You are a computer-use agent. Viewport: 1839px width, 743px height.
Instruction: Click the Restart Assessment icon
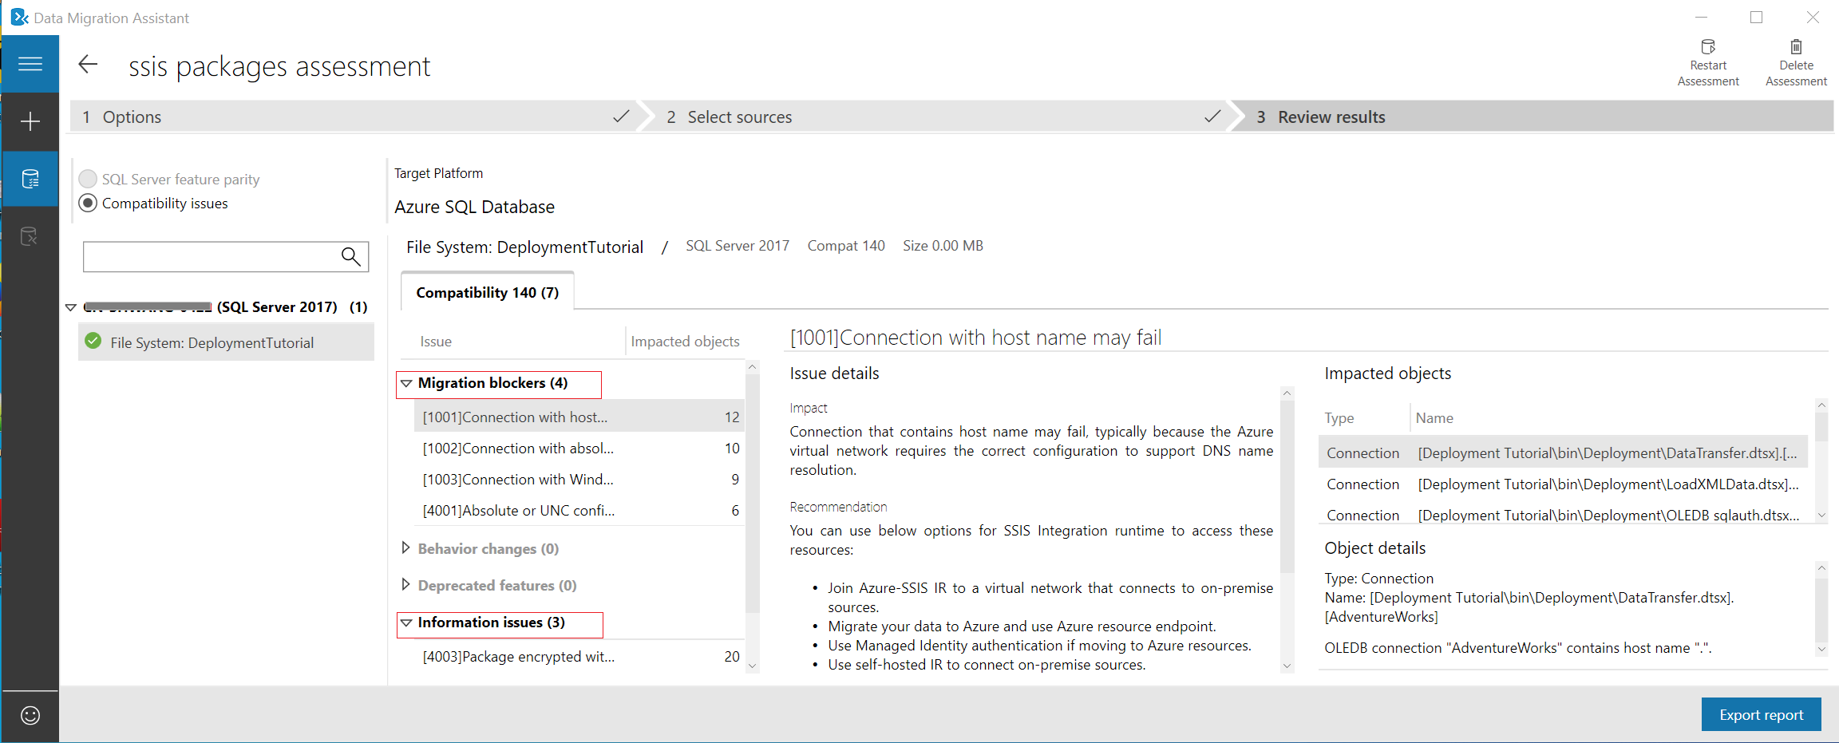[1708, 46]
